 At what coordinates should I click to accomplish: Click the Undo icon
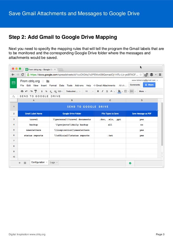27,91
